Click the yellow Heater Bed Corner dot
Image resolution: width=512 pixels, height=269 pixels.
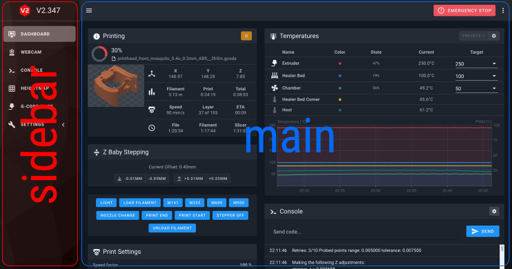coord(340,99)
